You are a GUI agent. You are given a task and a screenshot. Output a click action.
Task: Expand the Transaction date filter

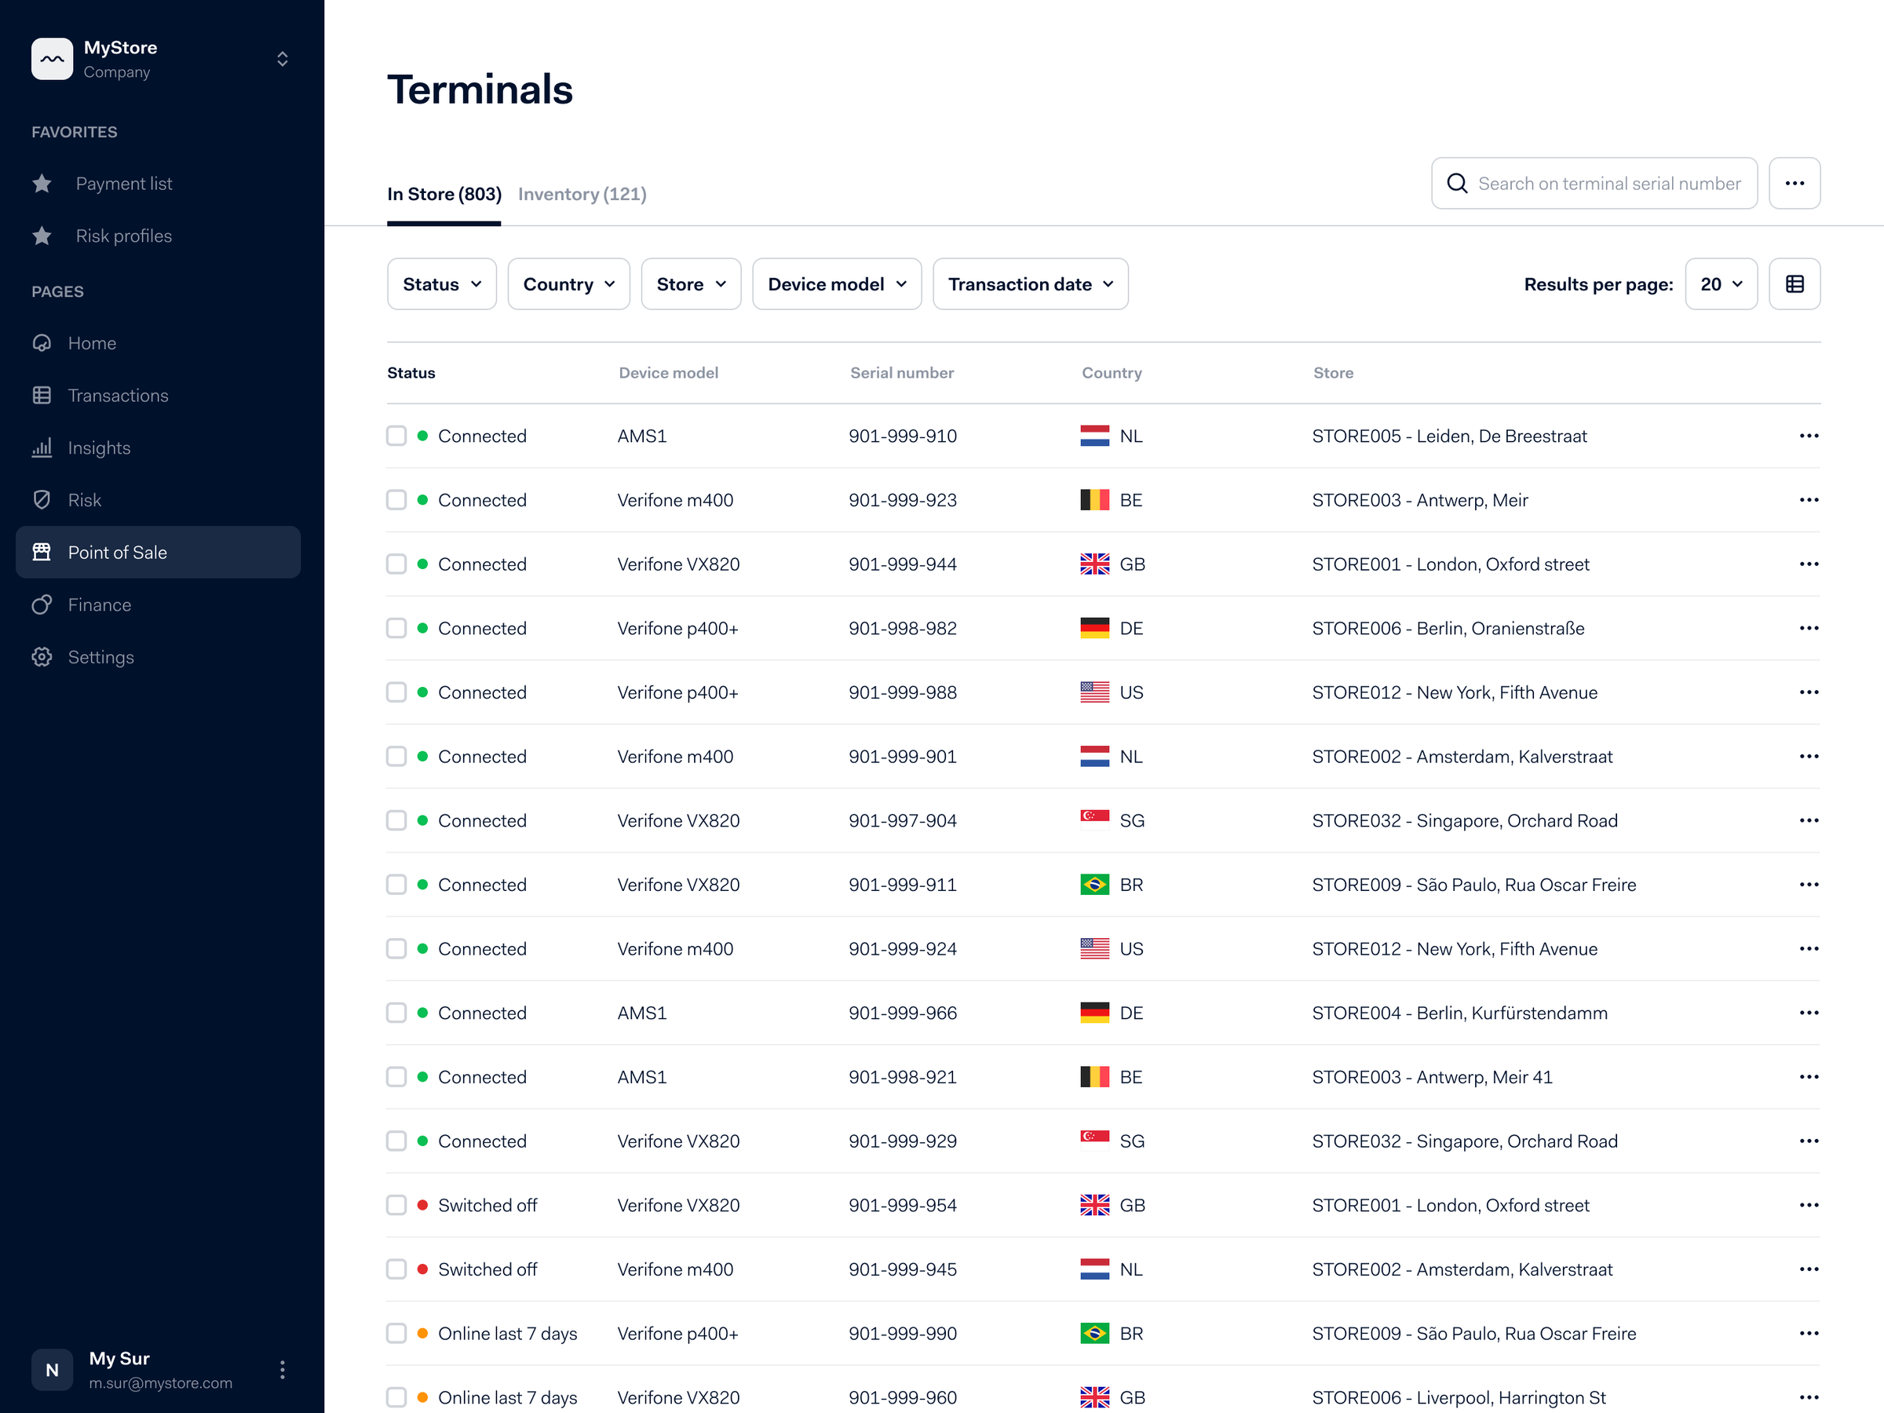[x=1030, y=283]
